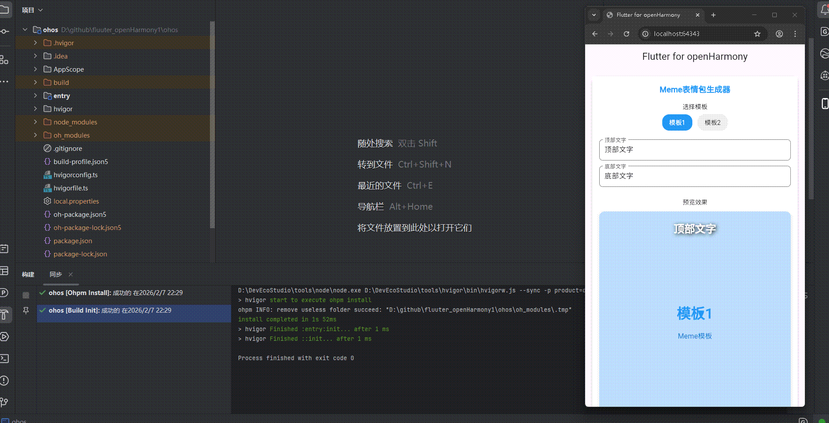Expand the AppScope folder

click(36, 69)
